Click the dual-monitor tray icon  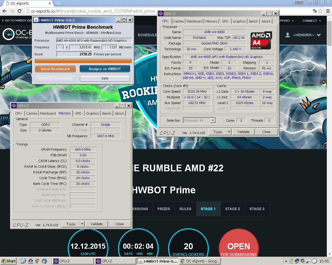click(297, 261)
